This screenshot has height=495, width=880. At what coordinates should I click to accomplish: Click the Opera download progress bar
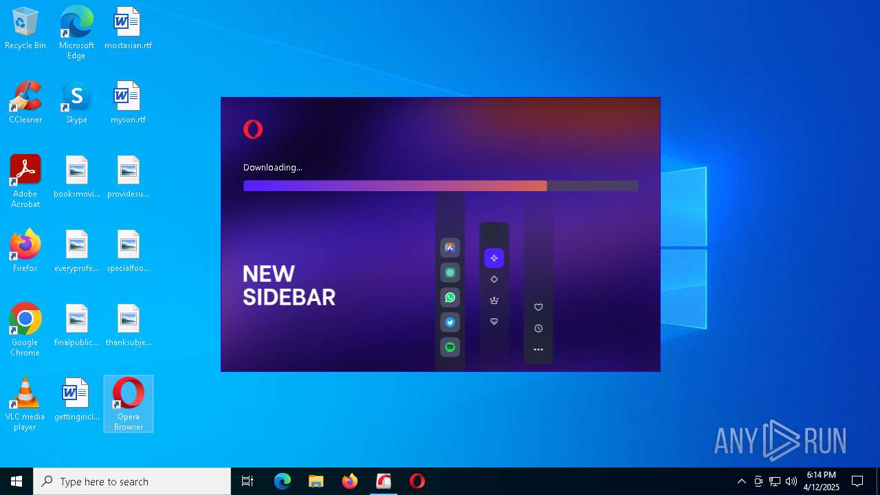point(441,186)
